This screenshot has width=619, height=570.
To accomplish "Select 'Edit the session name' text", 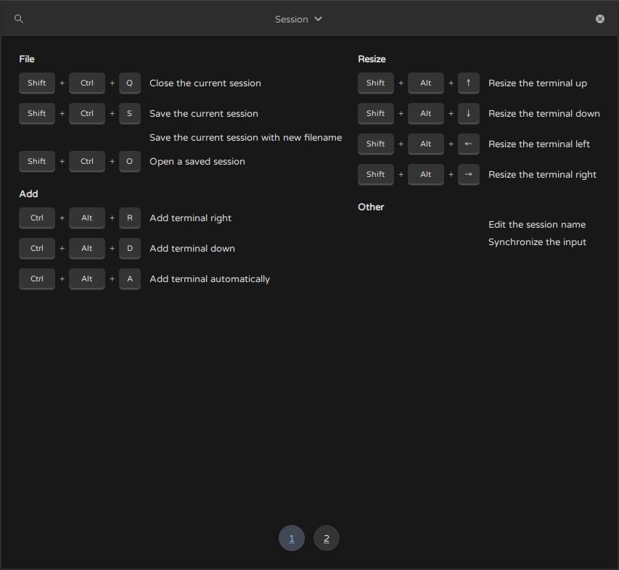I will pyautogui.click(x=537, y=225).
